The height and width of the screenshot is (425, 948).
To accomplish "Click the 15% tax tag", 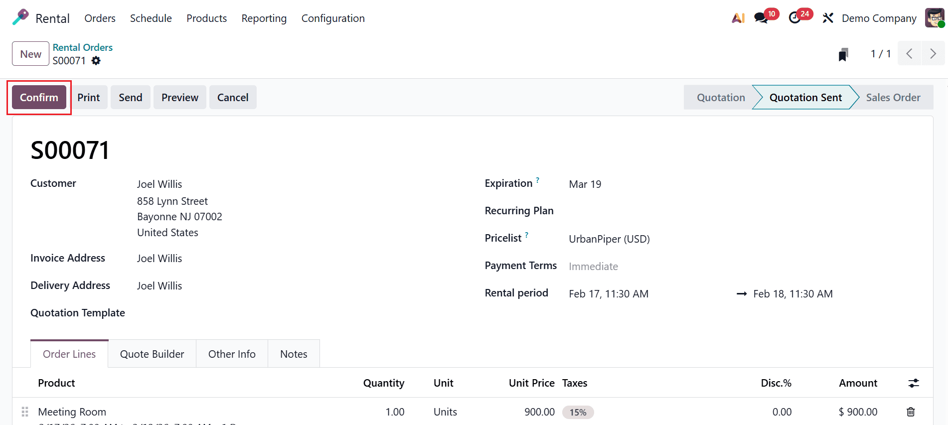I will pyautogui.click(x=578, y=412).
